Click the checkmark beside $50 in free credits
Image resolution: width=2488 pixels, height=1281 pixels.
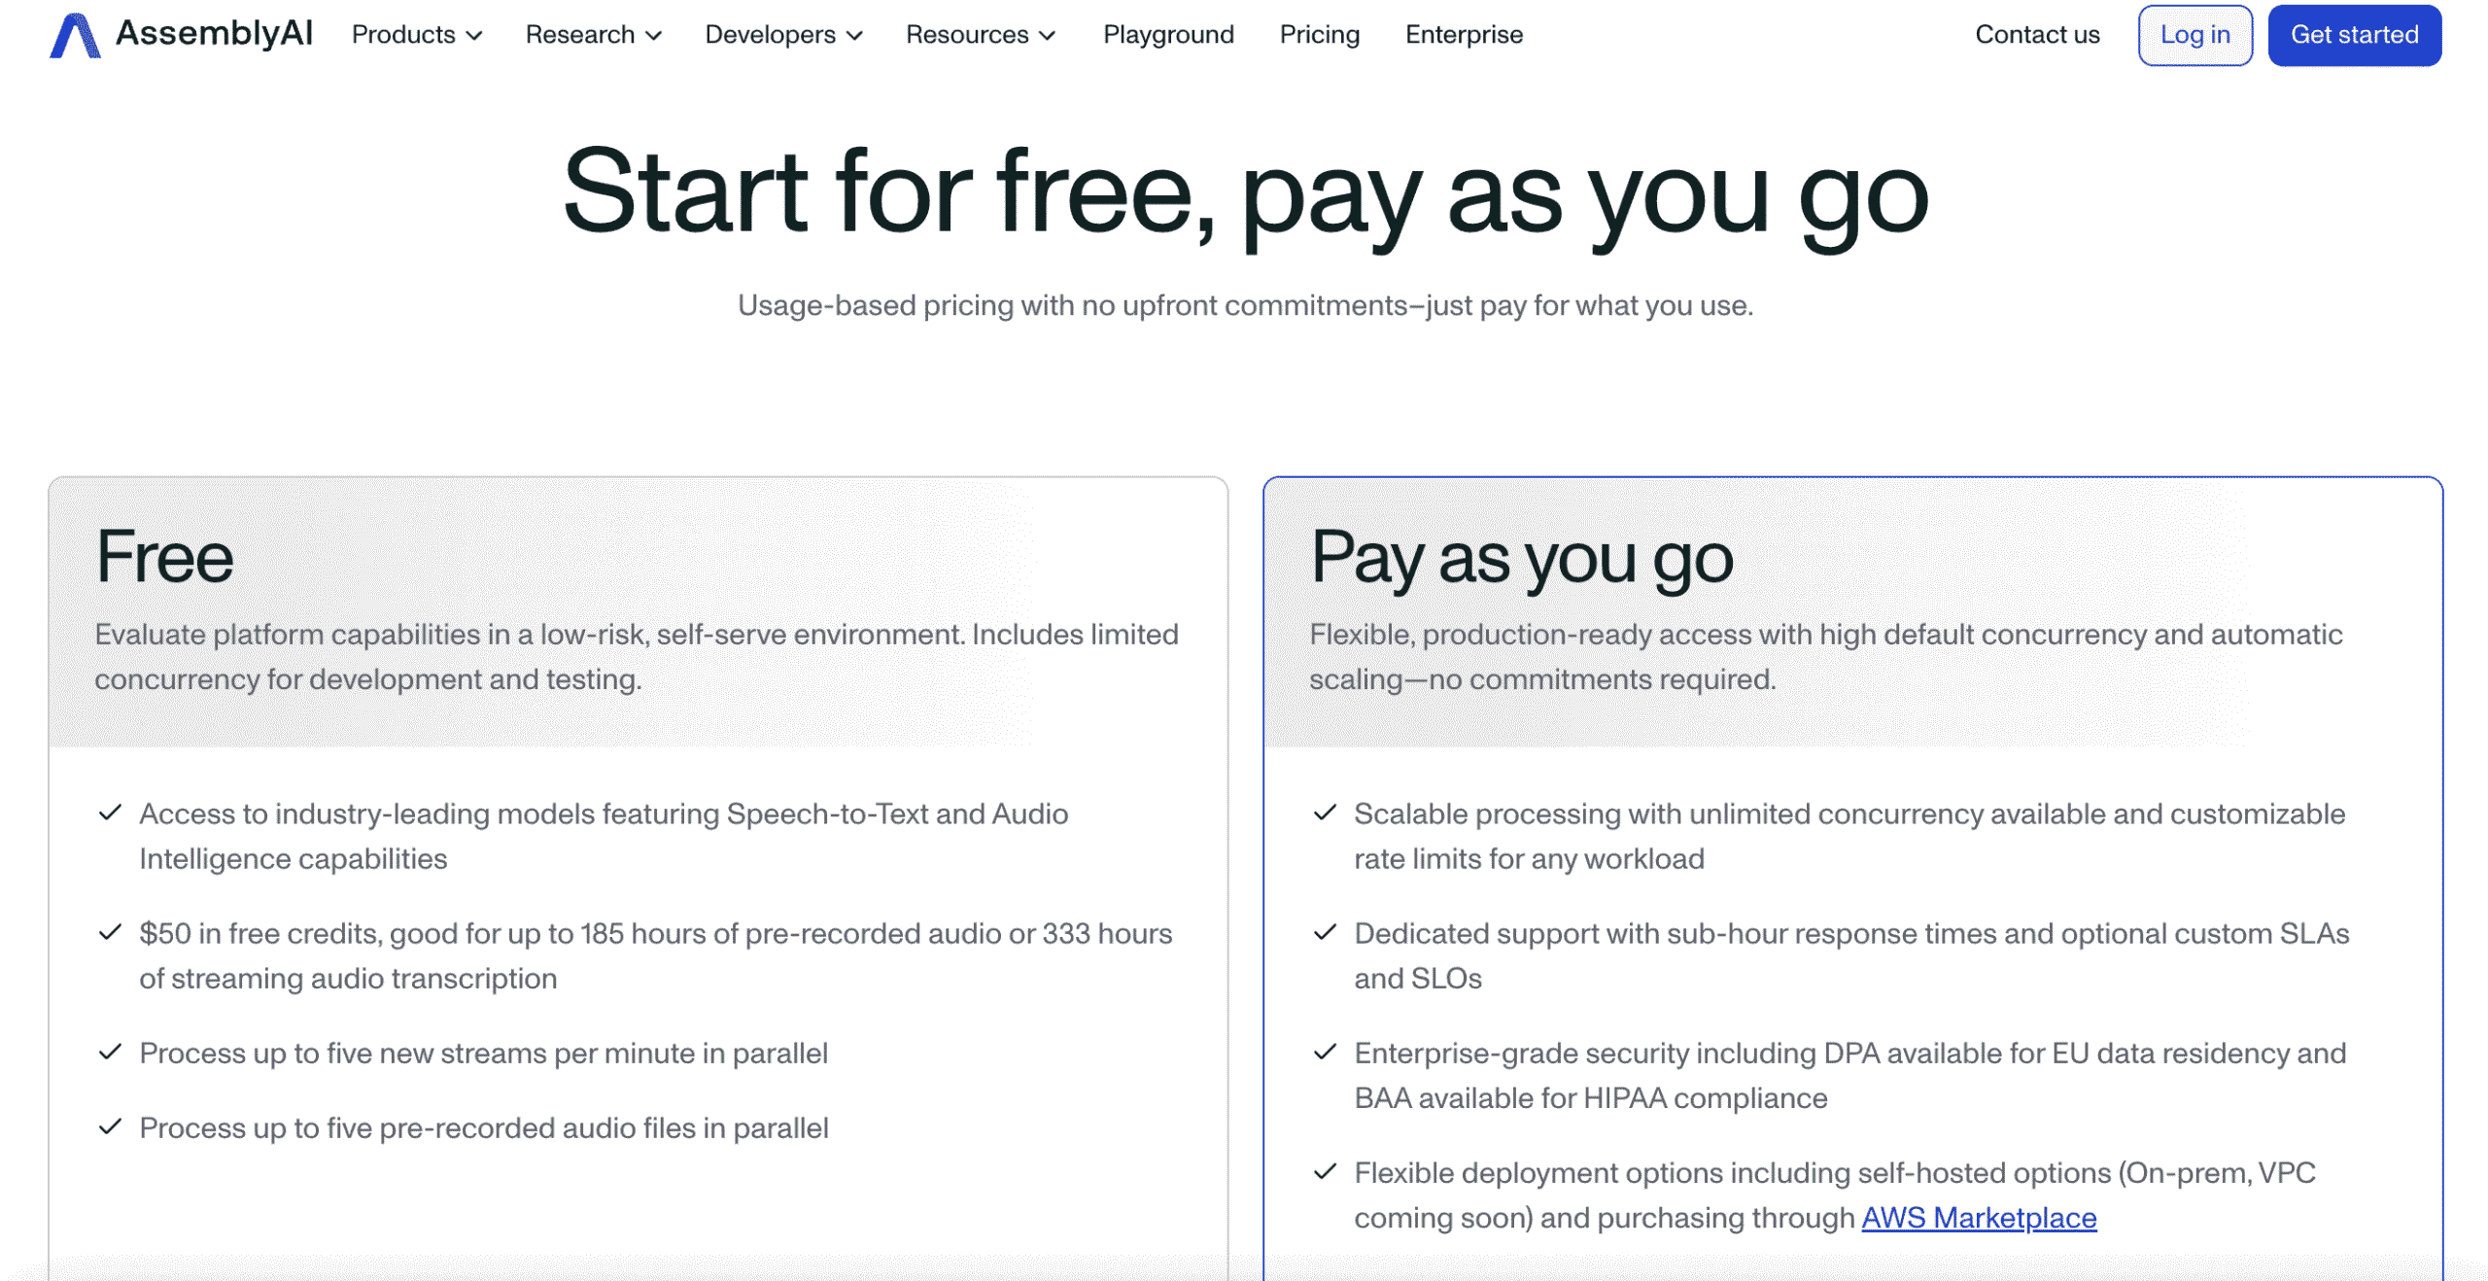[110, 932]
